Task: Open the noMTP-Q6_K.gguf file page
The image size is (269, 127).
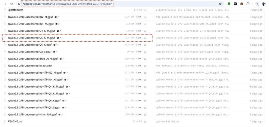Action: [34, 101]
